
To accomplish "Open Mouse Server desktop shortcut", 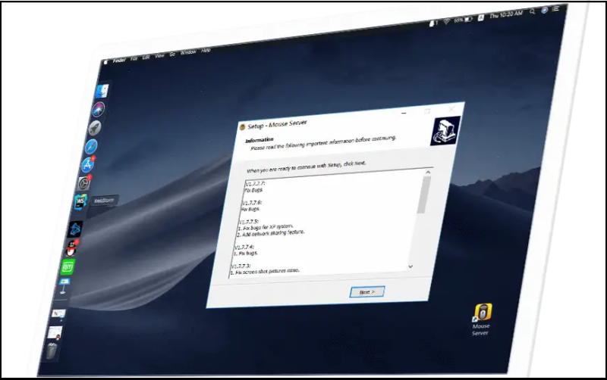I will (x=482, y=319).
